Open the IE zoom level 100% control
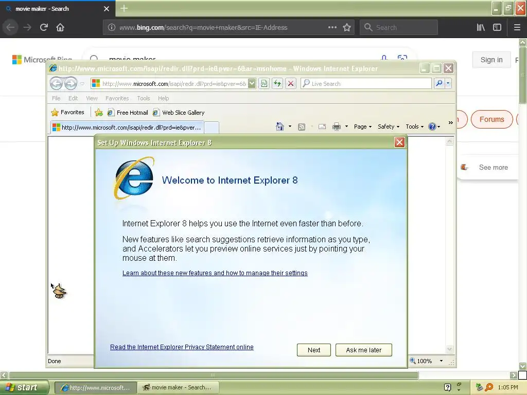Viewport: 527px width, 395px height. [426, 361]
